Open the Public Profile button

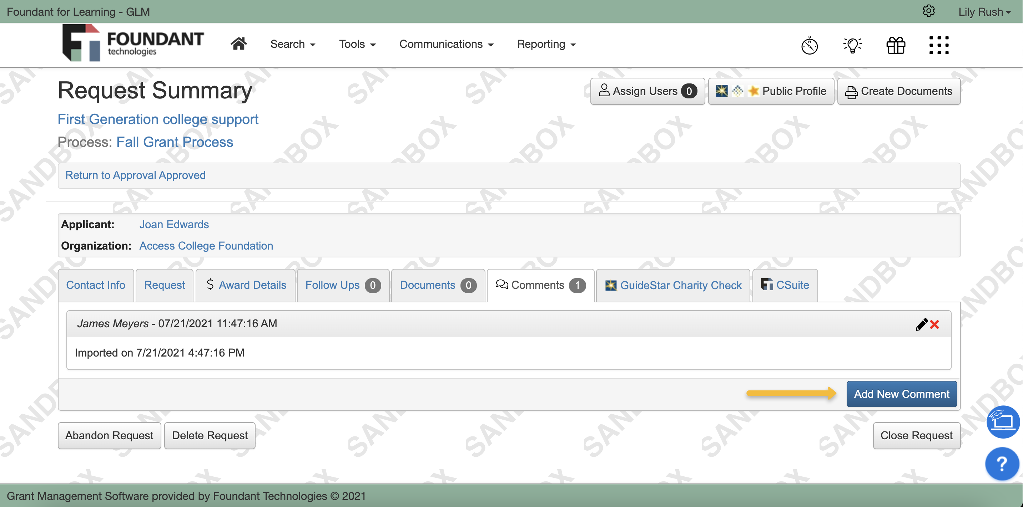point(771,91)
